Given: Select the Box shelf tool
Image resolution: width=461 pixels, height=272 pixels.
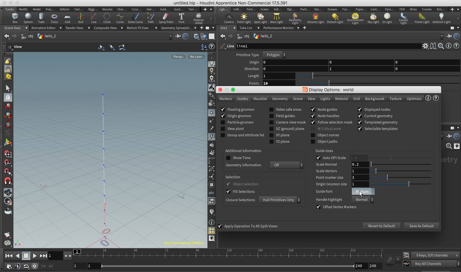Looking at the screenshot, I should coord(15,18).
